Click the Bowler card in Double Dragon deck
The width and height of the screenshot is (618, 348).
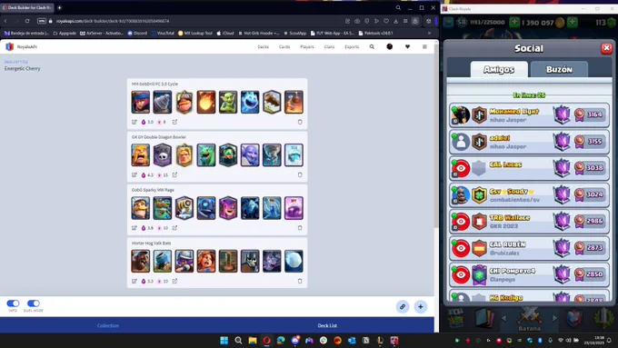pos(250,154)
